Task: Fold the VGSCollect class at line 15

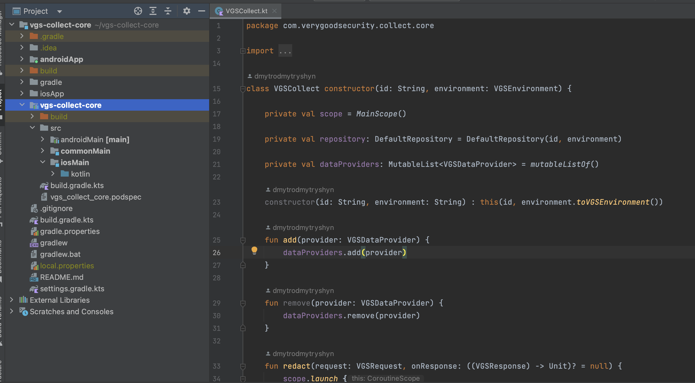Action: pyautogui.click(x=243, y=89)
